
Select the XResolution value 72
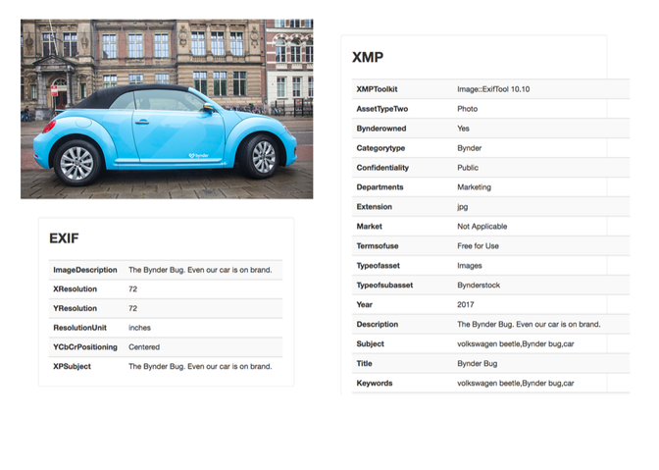(x=132, y=289)
